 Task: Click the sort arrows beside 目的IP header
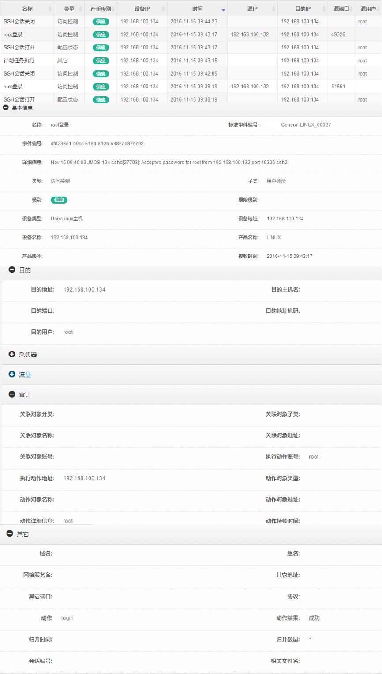click(x=324, y=9)
